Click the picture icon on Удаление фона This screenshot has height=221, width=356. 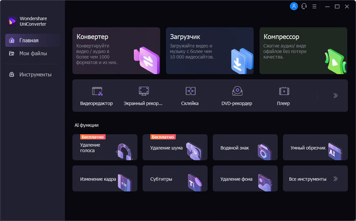click(265, 183)
